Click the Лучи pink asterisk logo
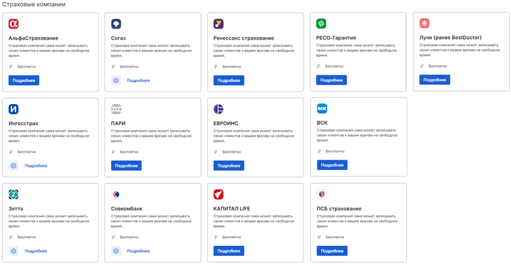The image size is (511, 270). [x=424, y=23]
